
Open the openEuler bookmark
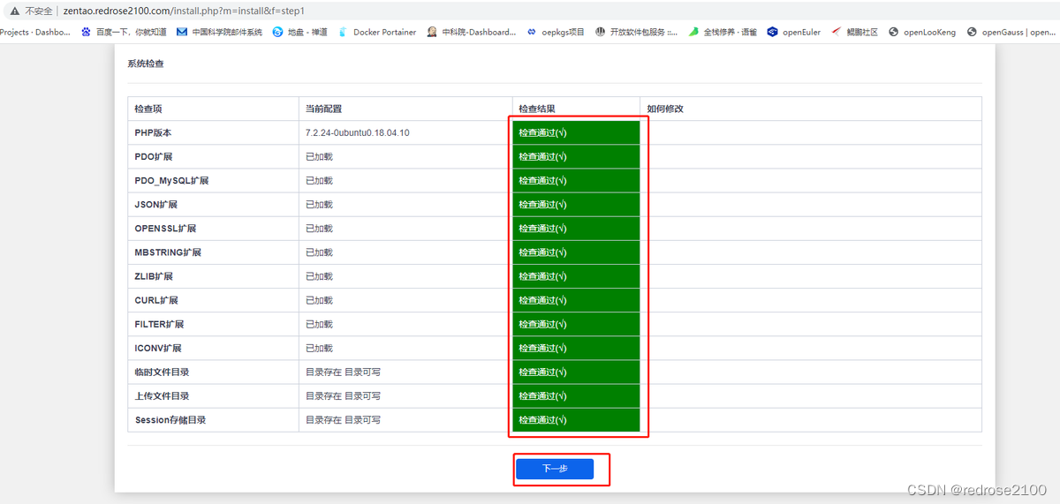pos(793,32)
